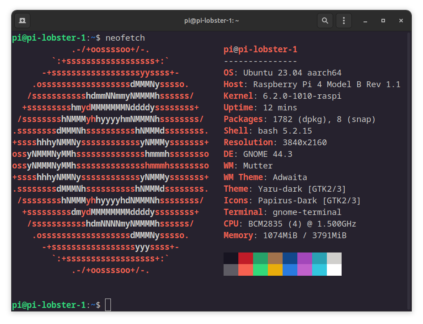Screen dimensions: 423x324
Task: Click the bright cyan color block
Action: (319, 270)
